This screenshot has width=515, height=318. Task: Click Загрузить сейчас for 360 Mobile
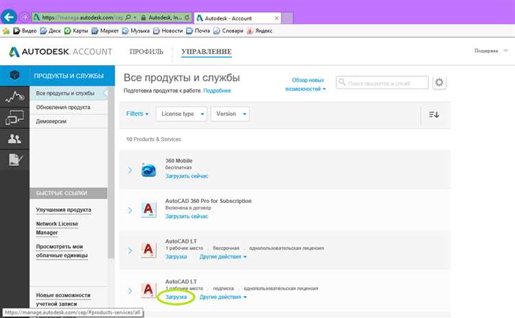pos(187,176)
